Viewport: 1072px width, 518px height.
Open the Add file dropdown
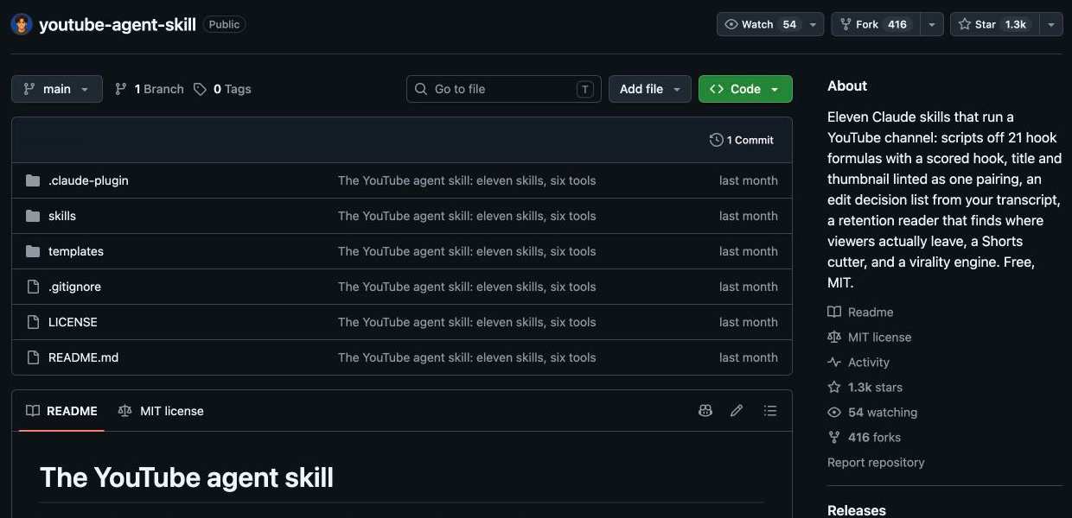(x=650, y=89)
